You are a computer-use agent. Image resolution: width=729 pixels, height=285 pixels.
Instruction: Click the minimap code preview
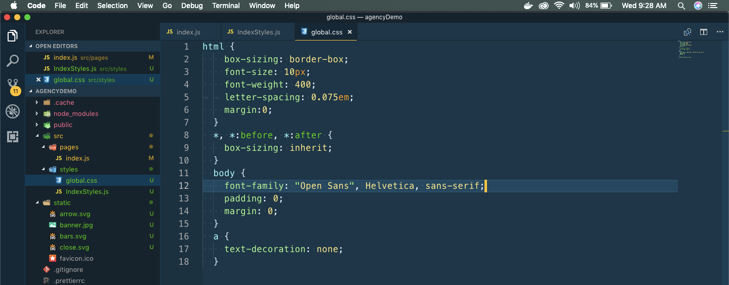pyautogui.click(x=691, y=49)
